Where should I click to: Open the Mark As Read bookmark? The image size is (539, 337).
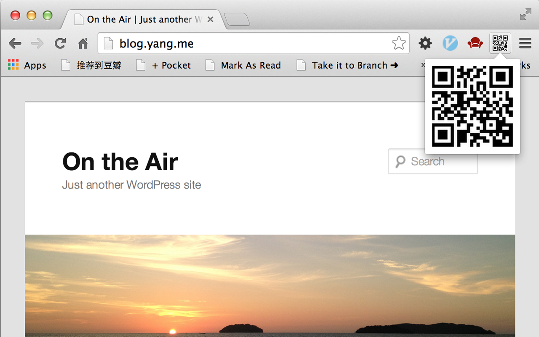point(243,65)
